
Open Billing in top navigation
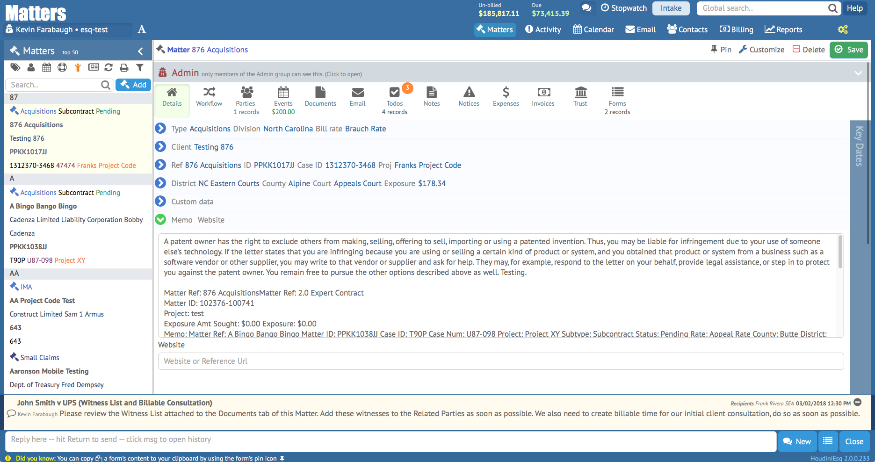coord(737,29)
